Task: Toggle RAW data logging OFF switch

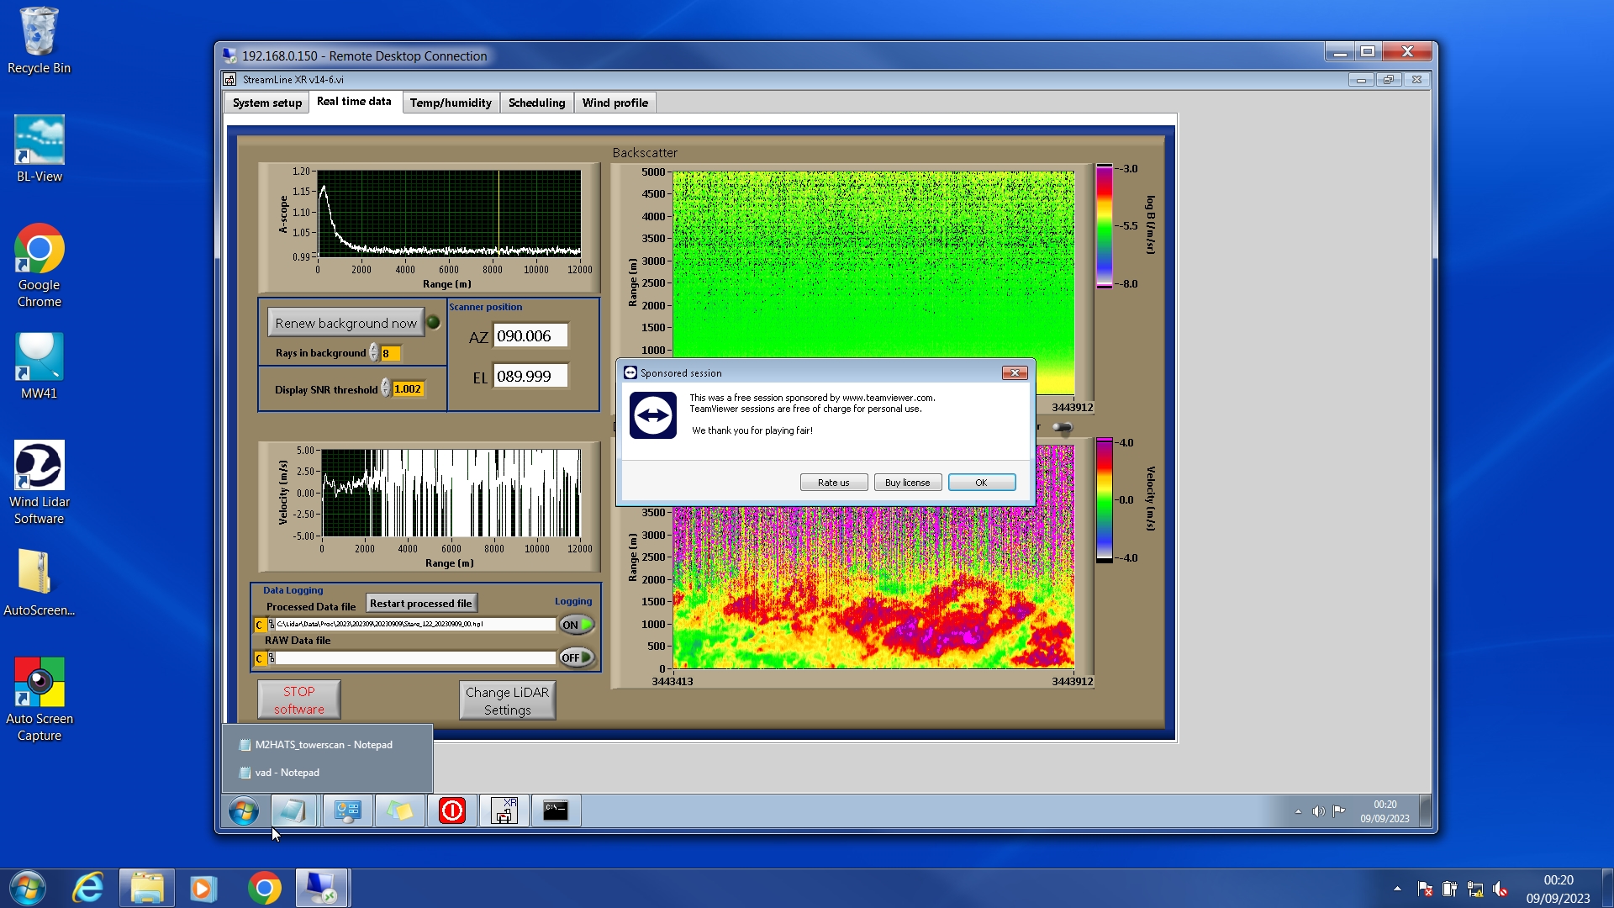Action: pos(577,657)
